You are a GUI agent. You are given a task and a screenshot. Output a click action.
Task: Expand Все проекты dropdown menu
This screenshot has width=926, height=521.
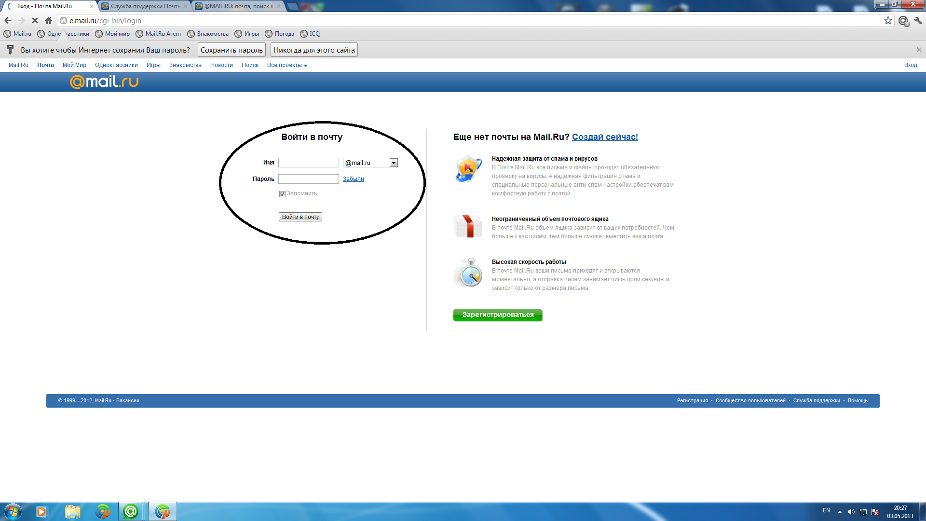(x=287, y=65)
